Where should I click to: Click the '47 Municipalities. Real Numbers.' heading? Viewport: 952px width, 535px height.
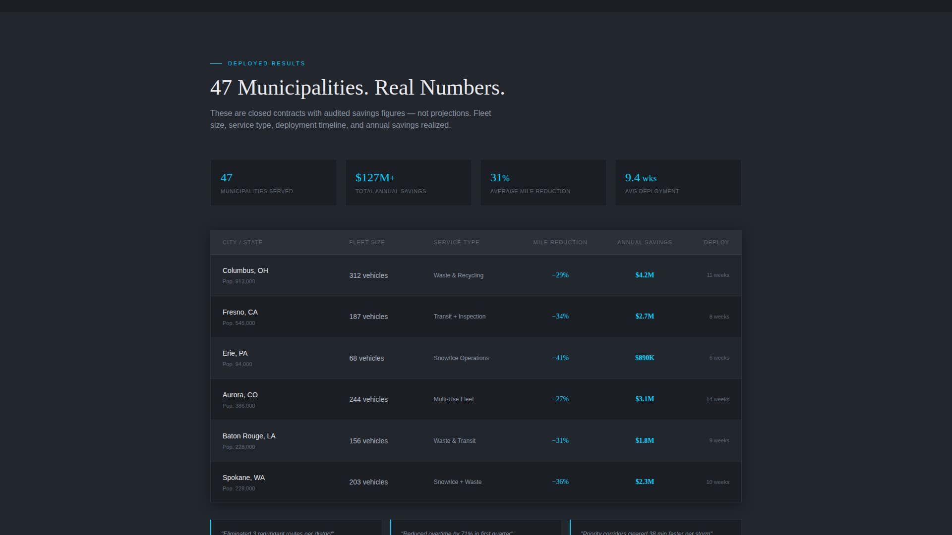coord(357,88)
